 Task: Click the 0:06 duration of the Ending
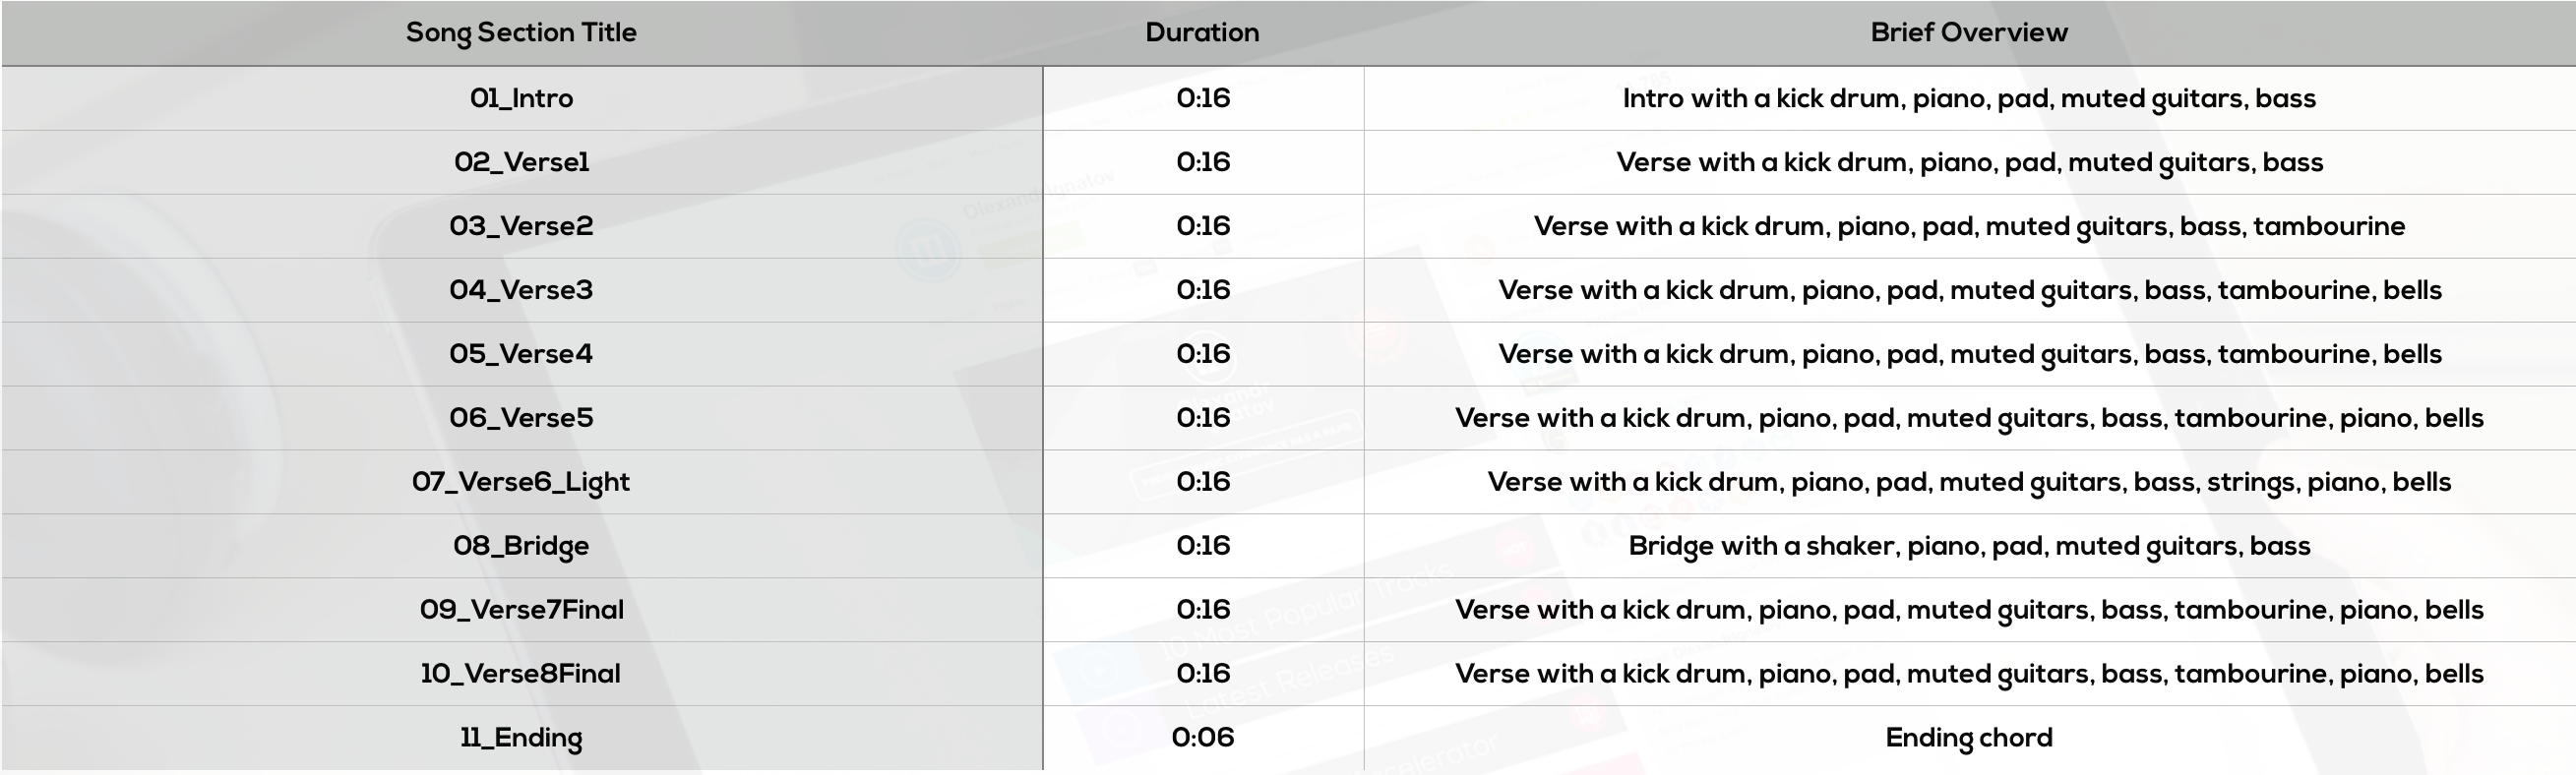[1202, 738]
